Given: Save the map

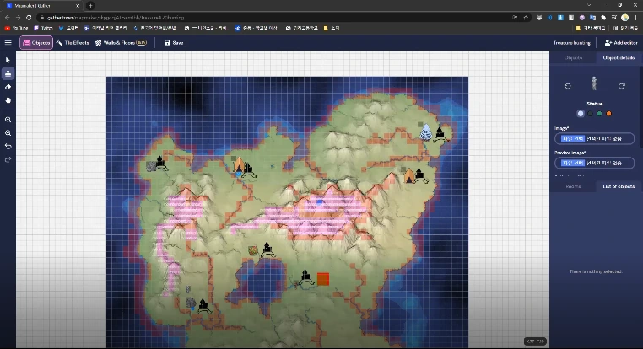Looking at the screenshot, I should (x=174, y=43).
